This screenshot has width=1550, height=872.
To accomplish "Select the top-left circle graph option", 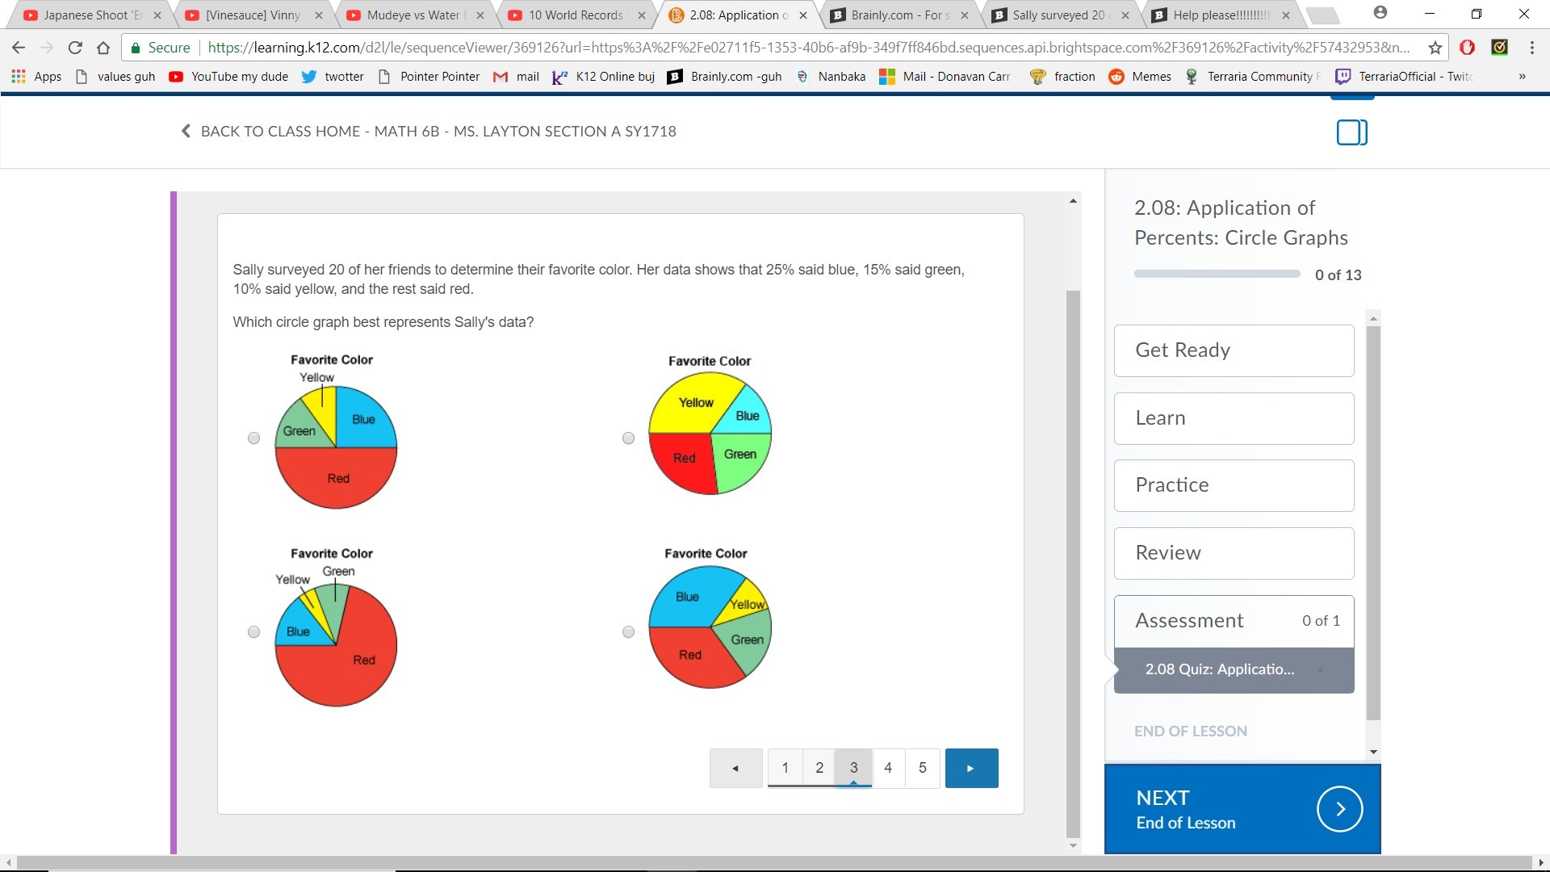I will [253, 438].
